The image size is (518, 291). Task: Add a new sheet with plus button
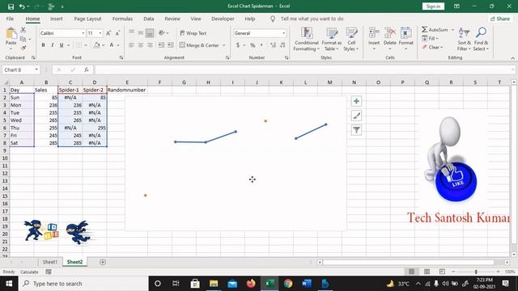(103, 262)
